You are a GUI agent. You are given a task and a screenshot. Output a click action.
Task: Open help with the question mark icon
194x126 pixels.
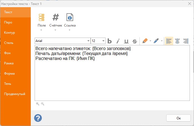pyautogui.click(x=38, y=118)
